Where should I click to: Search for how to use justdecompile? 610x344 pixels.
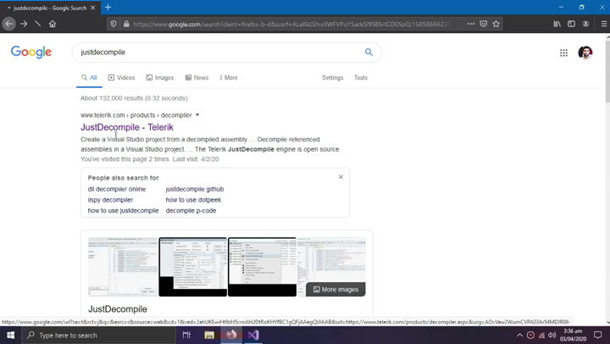(123, 210)
